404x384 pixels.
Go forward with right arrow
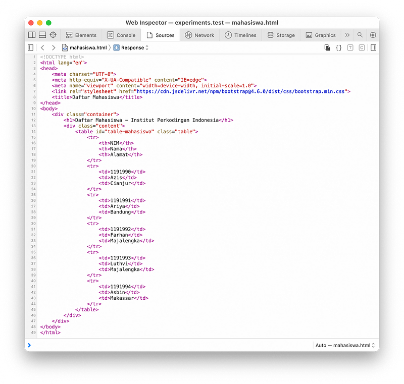(x=54, y=48)
